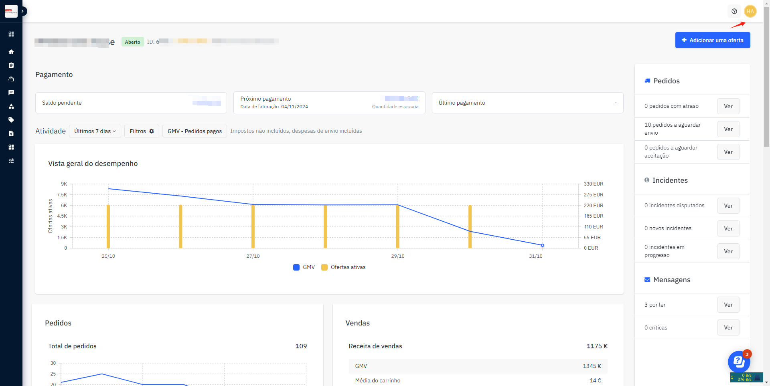Expand the sidebar with the arrow chevron

coord(23,11)
